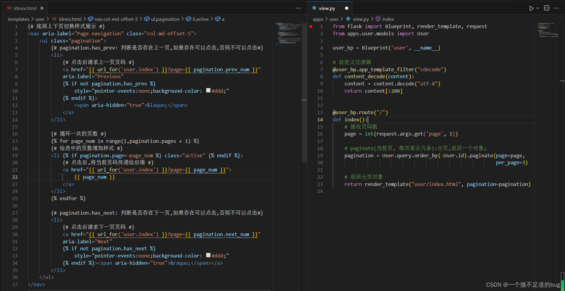
Task: Click line number 22 in idnex.html
Action: point(15,177)
